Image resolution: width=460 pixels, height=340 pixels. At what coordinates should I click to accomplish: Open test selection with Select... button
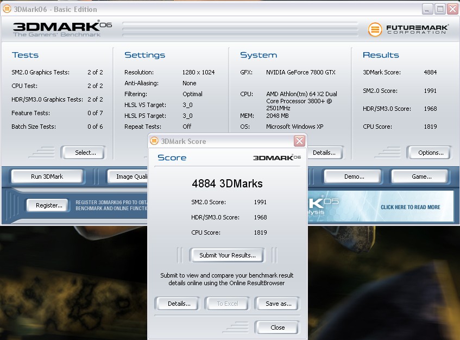point(84,153)
